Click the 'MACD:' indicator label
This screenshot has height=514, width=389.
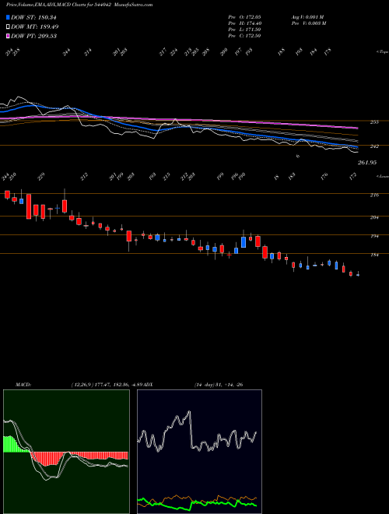click(x=23, y=384)
